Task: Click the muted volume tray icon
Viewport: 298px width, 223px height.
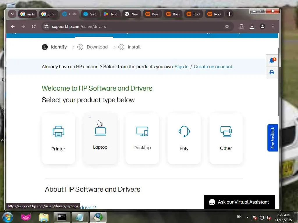Action: (269, 218)
